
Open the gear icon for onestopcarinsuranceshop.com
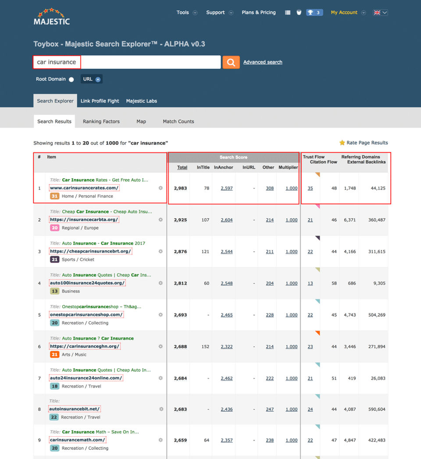(x=161, y=315)
